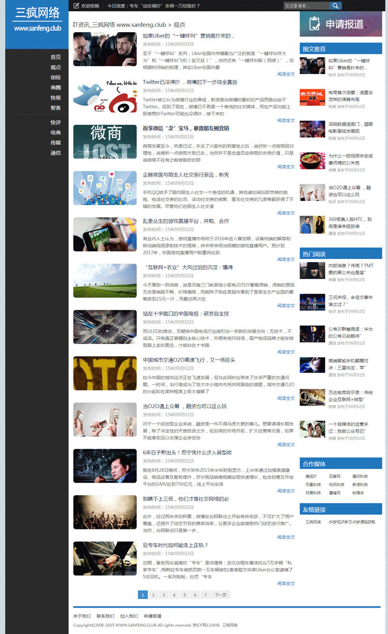Screen dimensions: 388x634
Task: Click 阅读全文 under the 苏宁 article
Action: pyautogui.click(x=286, y=491)
